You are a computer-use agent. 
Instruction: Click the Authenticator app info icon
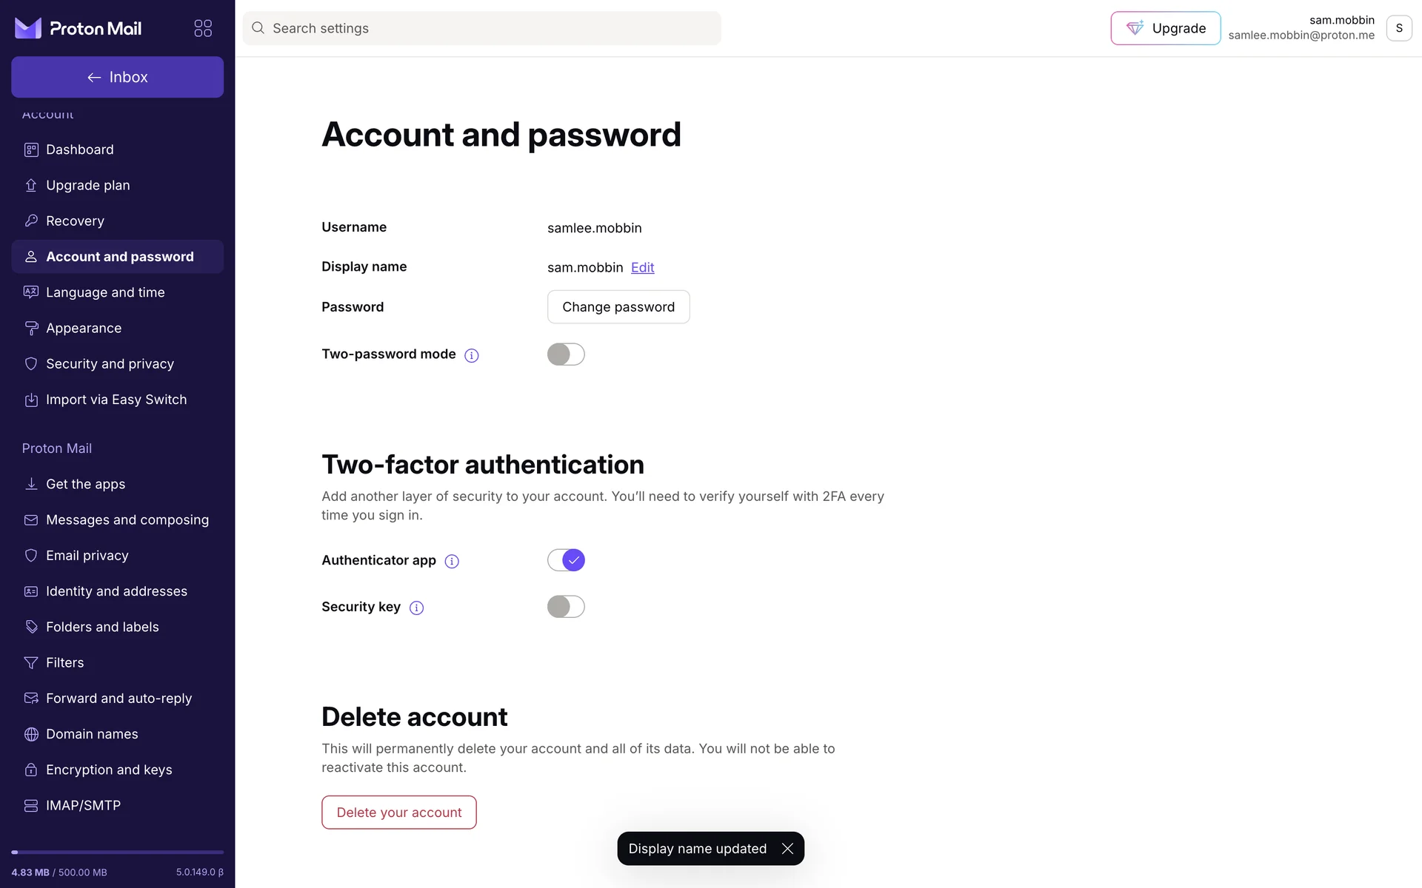click(452, 562)
